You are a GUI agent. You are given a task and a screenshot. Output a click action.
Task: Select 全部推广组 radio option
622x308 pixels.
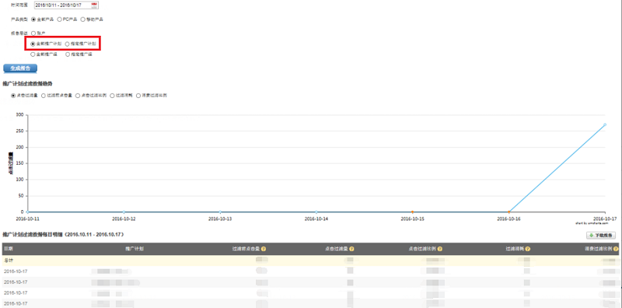pos(33,54)
